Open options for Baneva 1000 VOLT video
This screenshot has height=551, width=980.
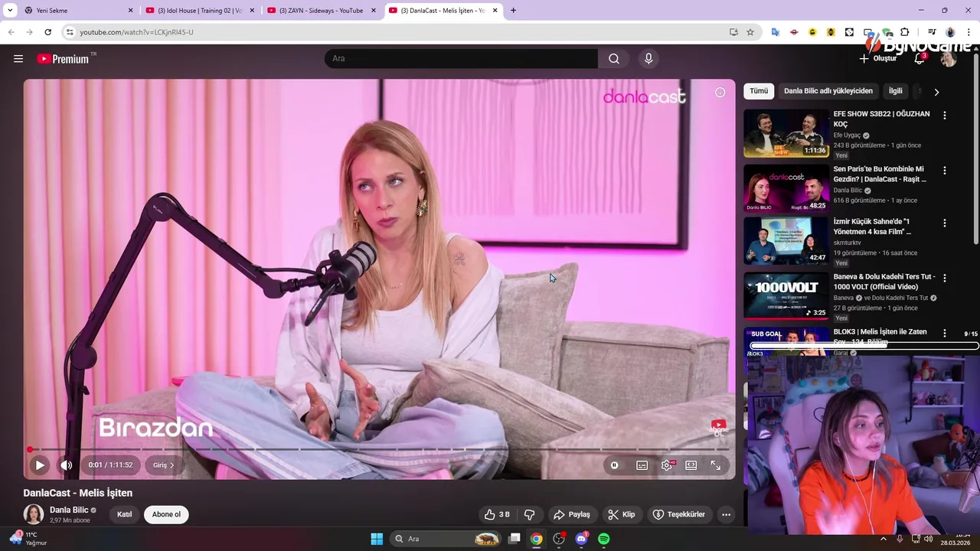[944, 279]
